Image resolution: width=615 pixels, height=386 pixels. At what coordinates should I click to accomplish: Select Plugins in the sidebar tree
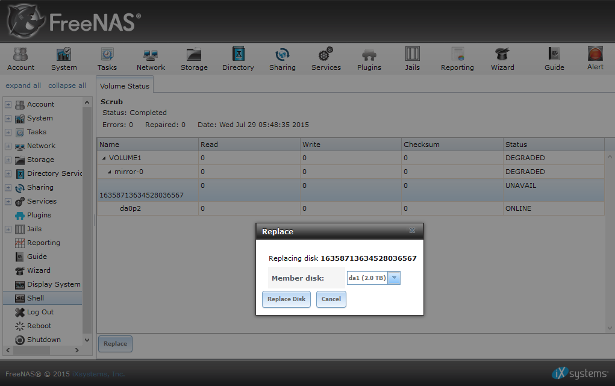coord(39,215)
